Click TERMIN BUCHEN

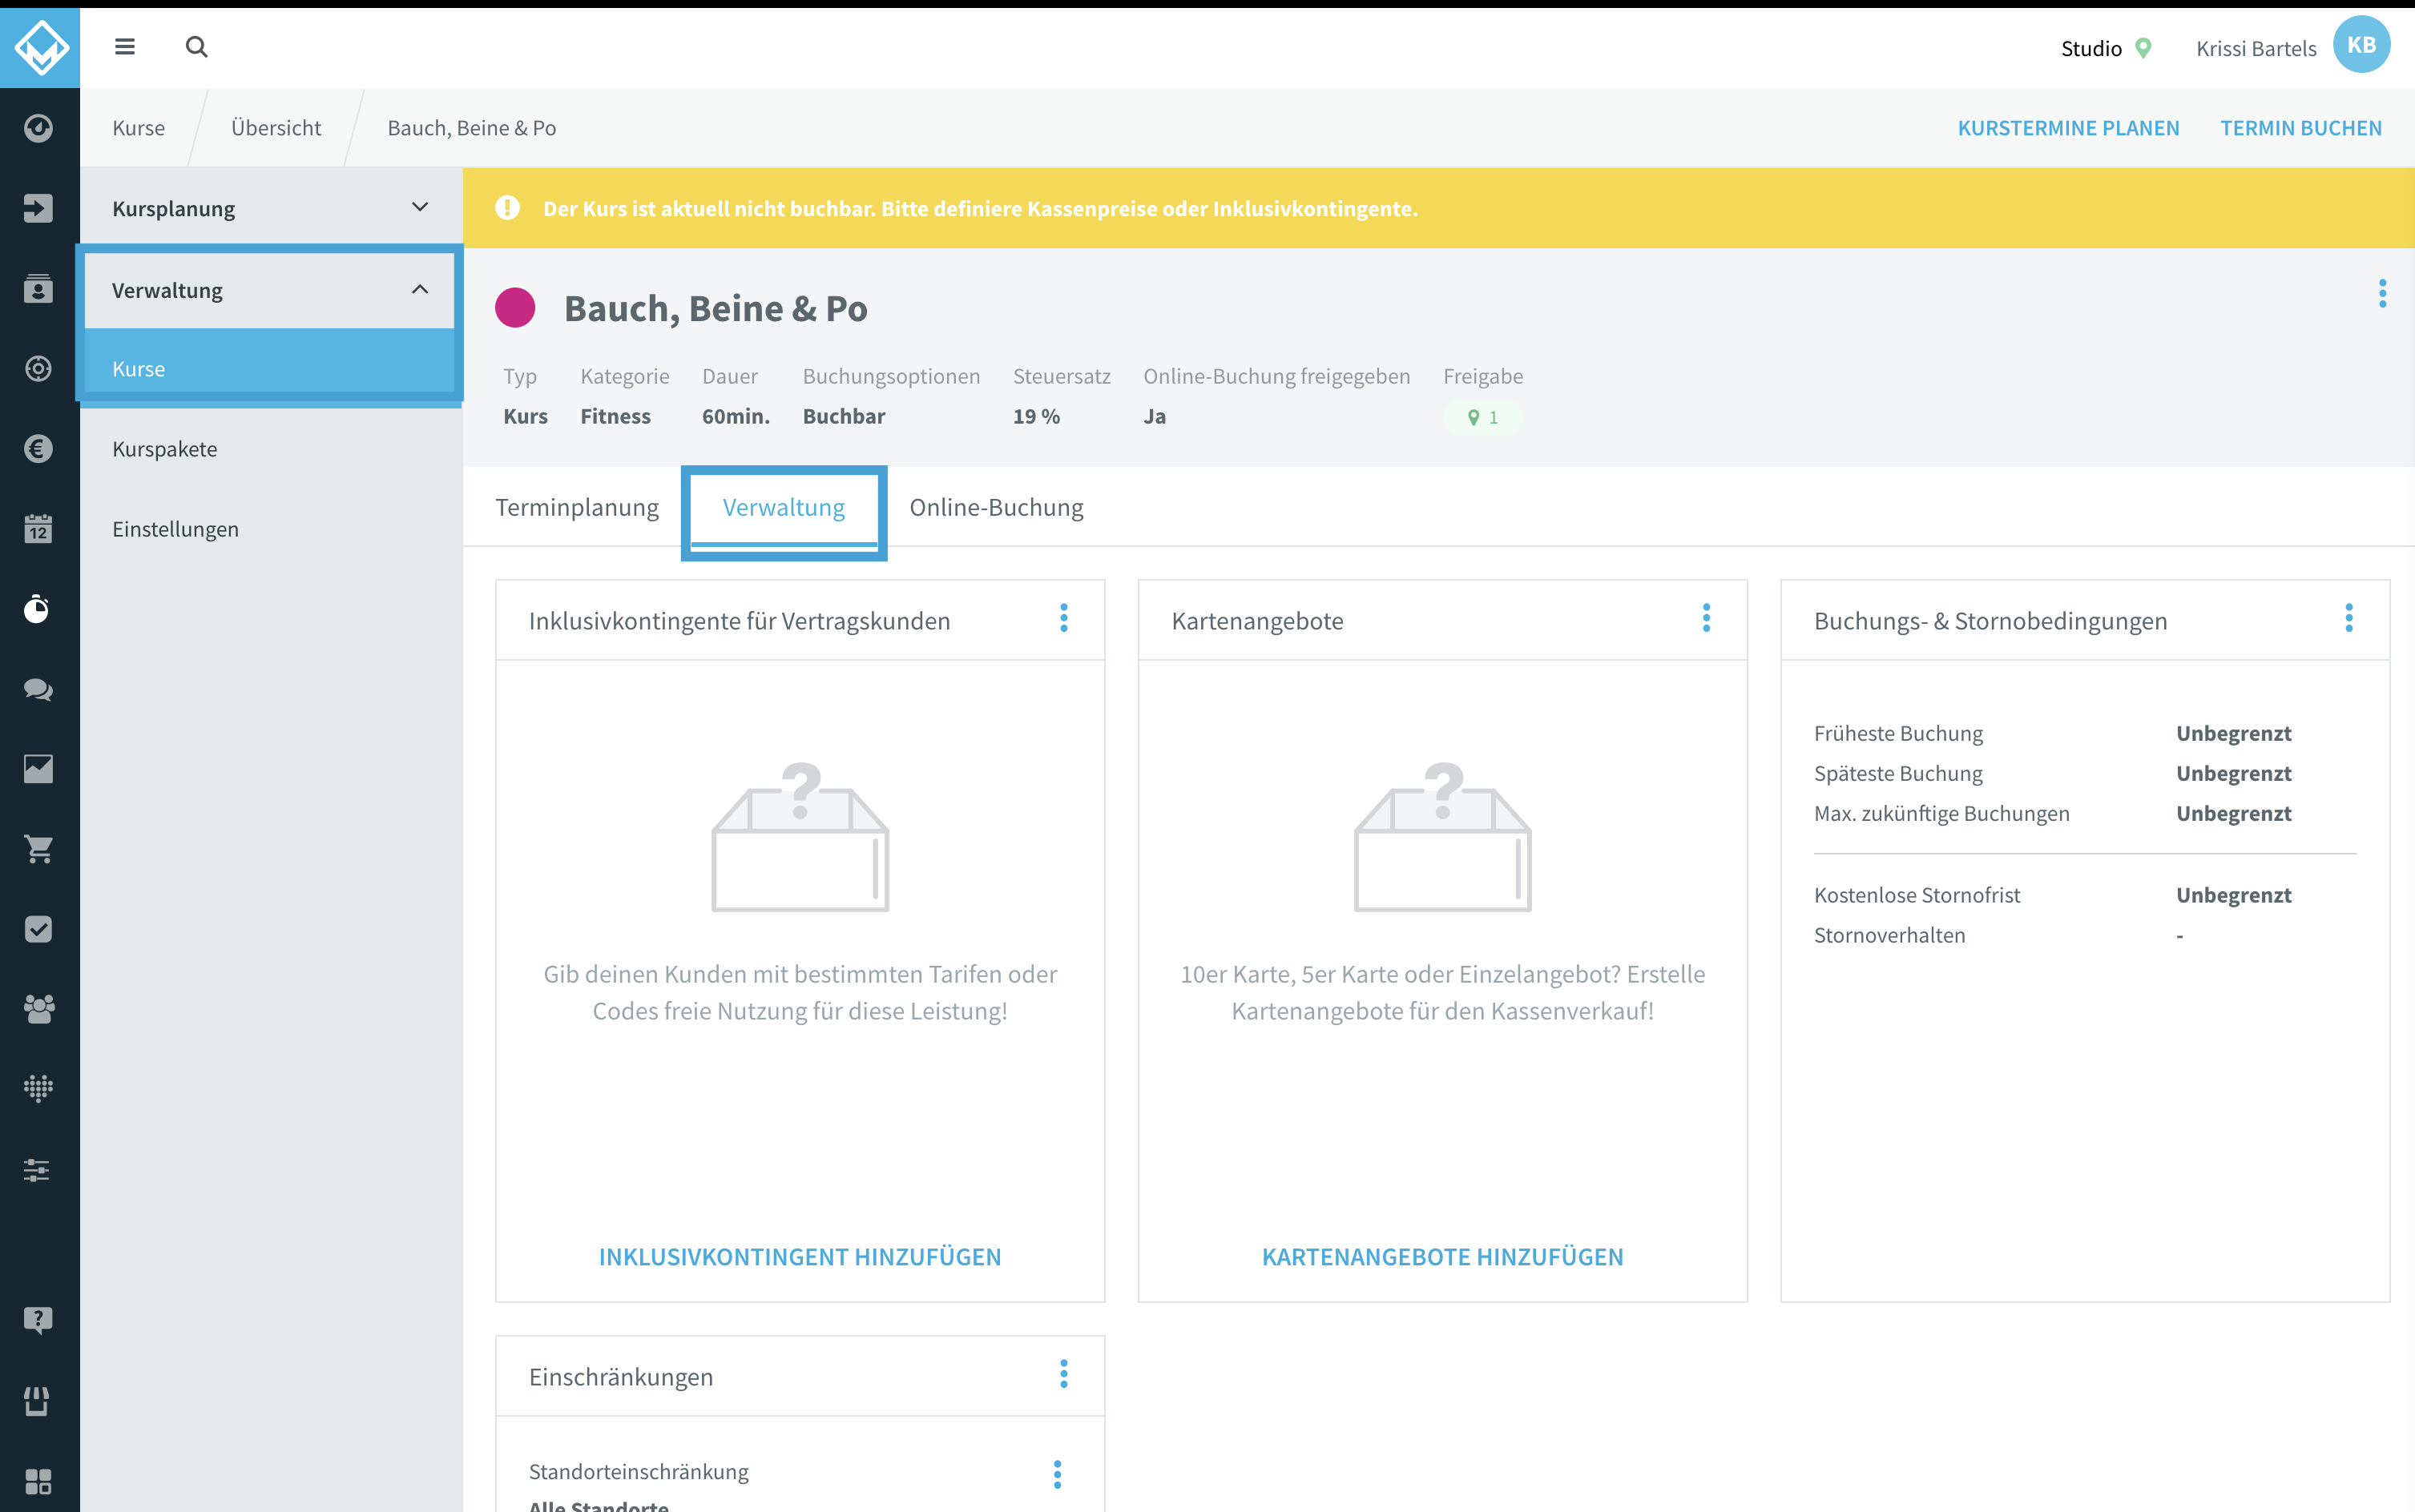pyautogui.click(x=2301, y=128)
